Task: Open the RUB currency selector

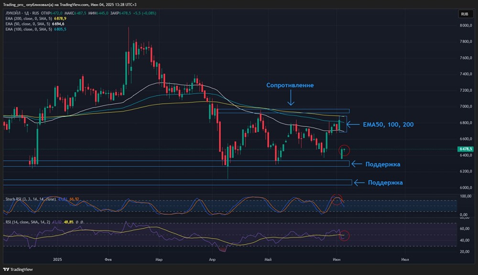Action: (465, 14)
